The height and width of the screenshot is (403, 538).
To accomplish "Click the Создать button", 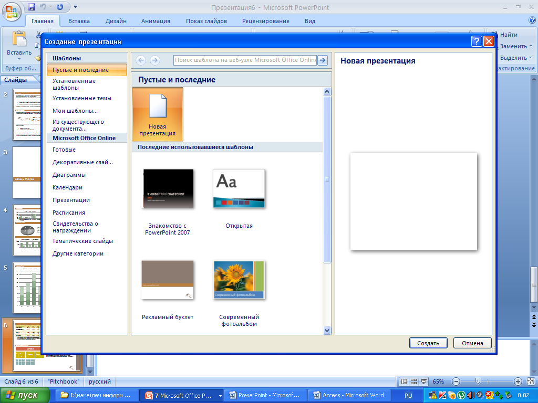I will coord(428,343).
